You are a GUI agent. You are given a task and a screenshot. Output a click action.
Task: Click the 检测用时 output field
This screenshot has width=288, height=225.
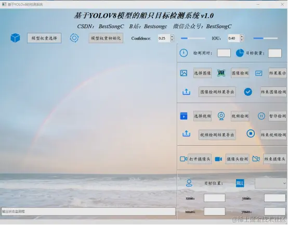pos(224,53)
